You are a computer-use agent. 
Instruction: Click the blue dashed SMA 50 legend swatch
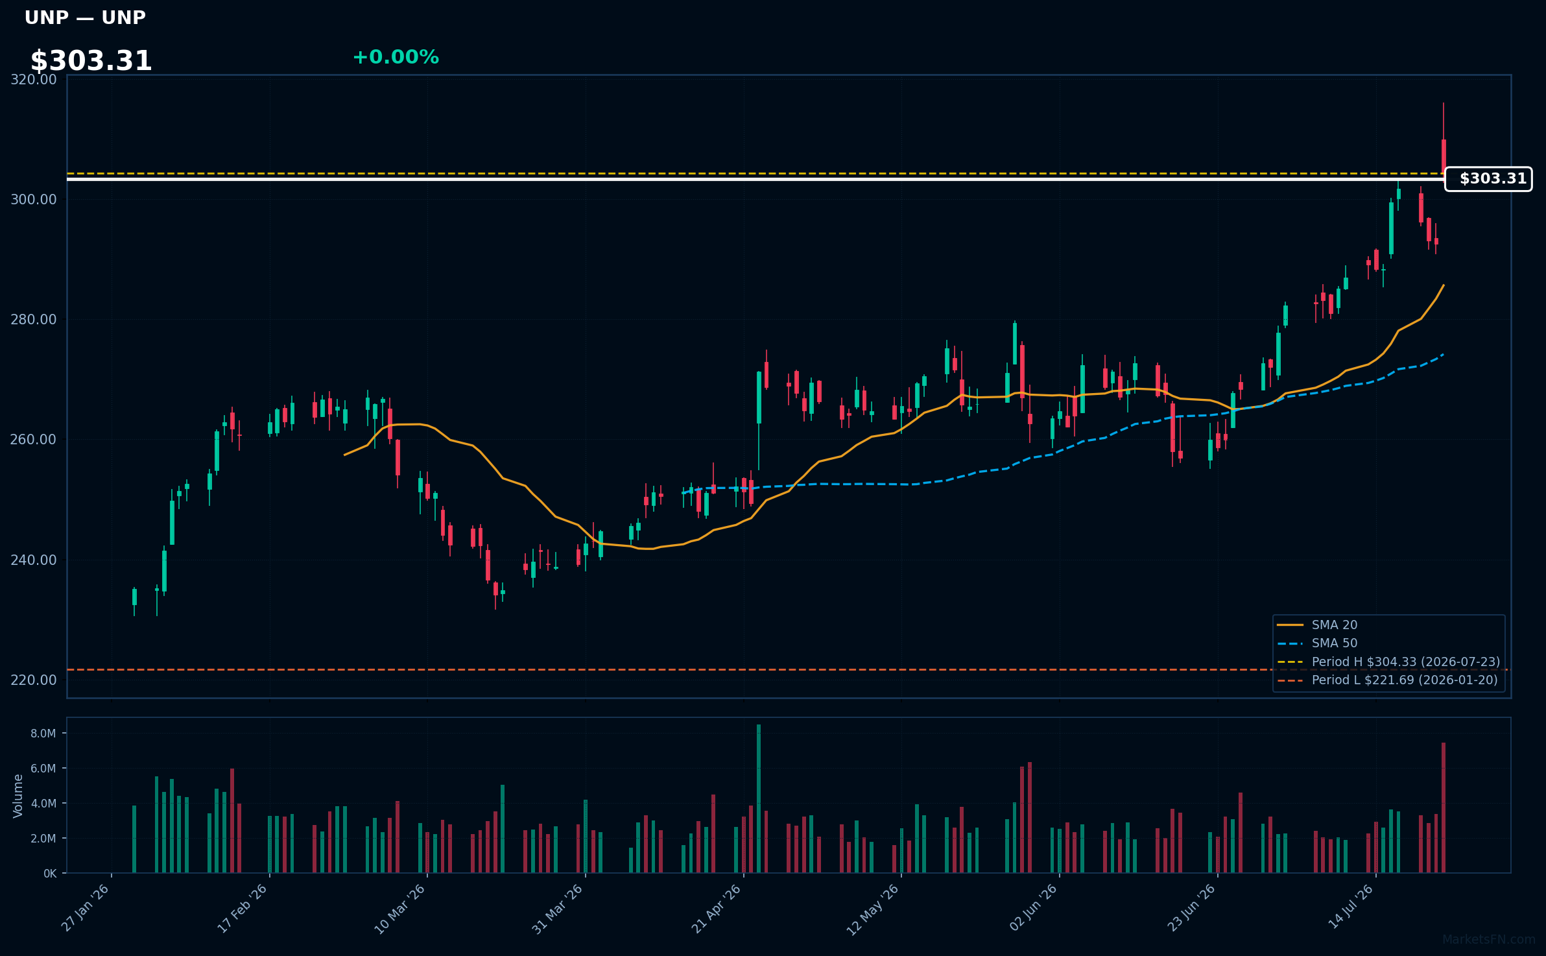1290,643
